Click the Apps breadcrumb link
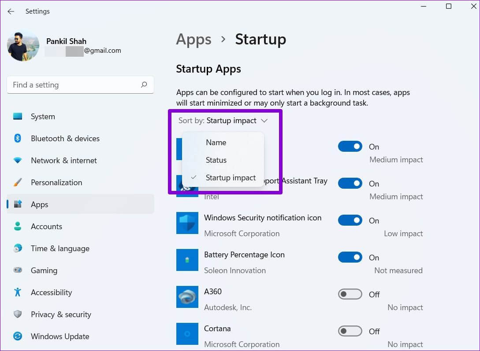This screenshot has width=480, height=351. (194, 40)
